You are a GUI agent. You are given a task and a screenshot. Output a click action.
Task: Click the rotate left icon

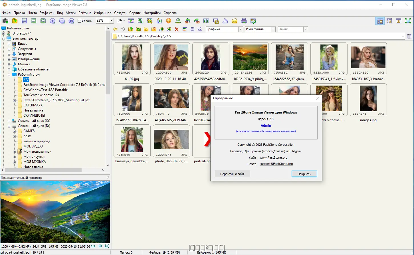pos(187,21)
